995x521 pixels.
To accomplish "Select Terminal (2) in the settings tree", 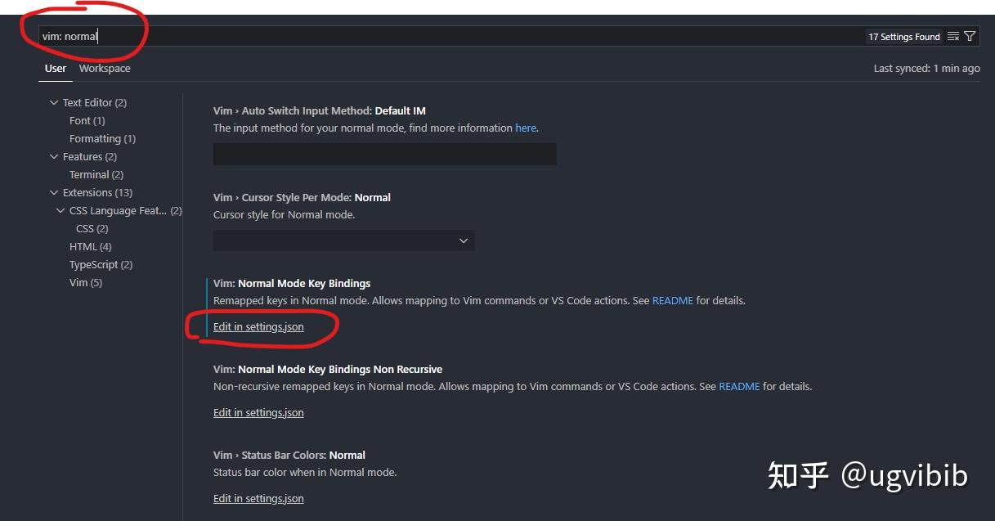I will click(96, 175).
